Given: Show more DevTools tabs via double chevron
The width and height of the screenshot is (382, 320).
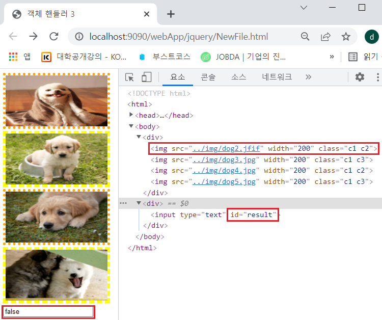Looking at the screenshot, I should click(309, 77).
